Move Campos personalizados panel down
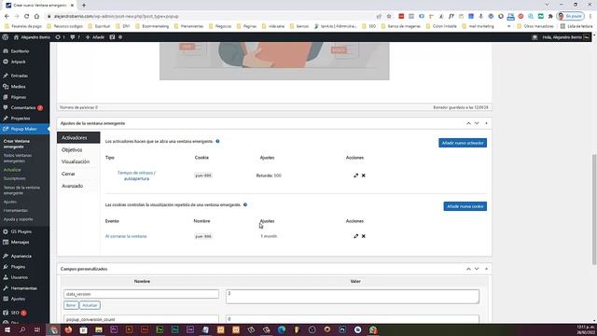597x336 pixels. [x=477, y=269]
